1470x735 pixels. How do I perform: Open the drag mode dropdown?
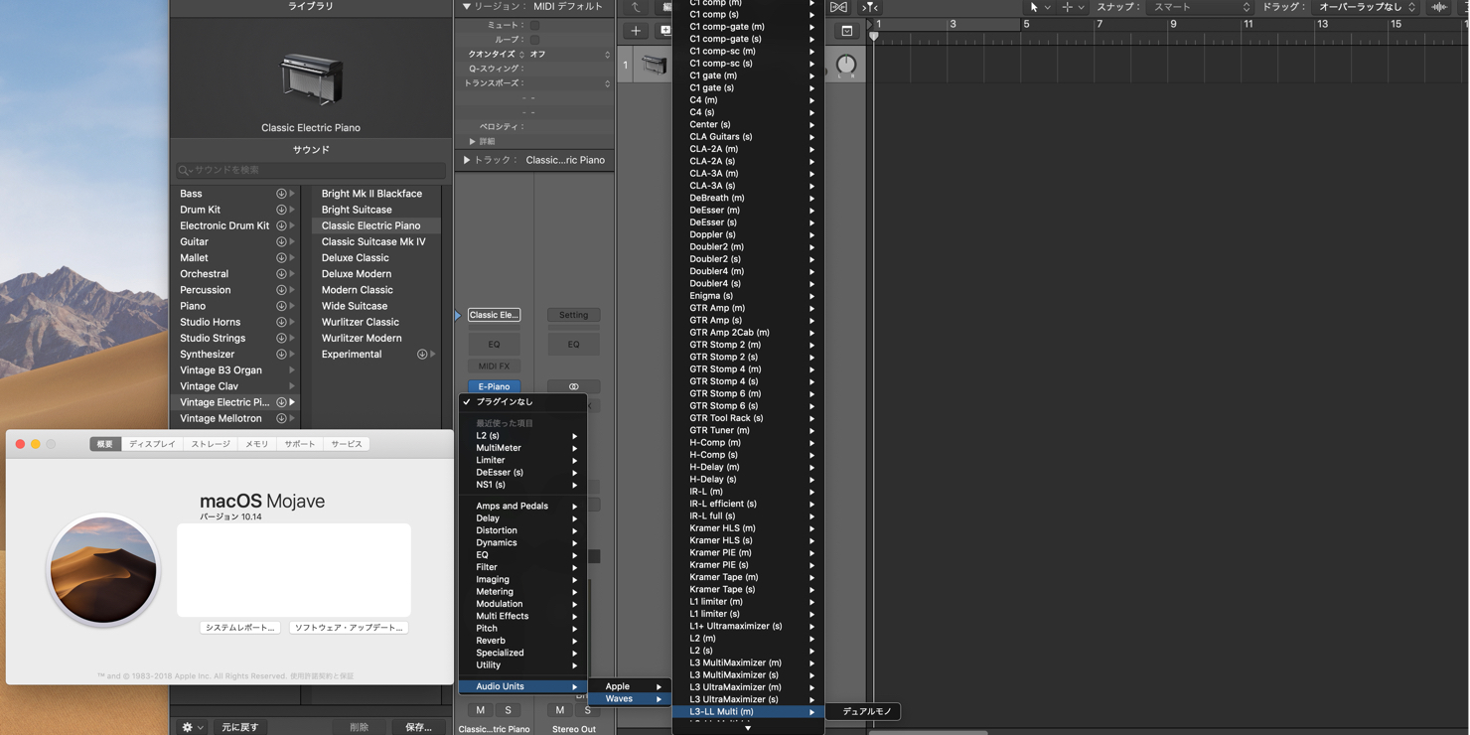[x=1367, y=7]
